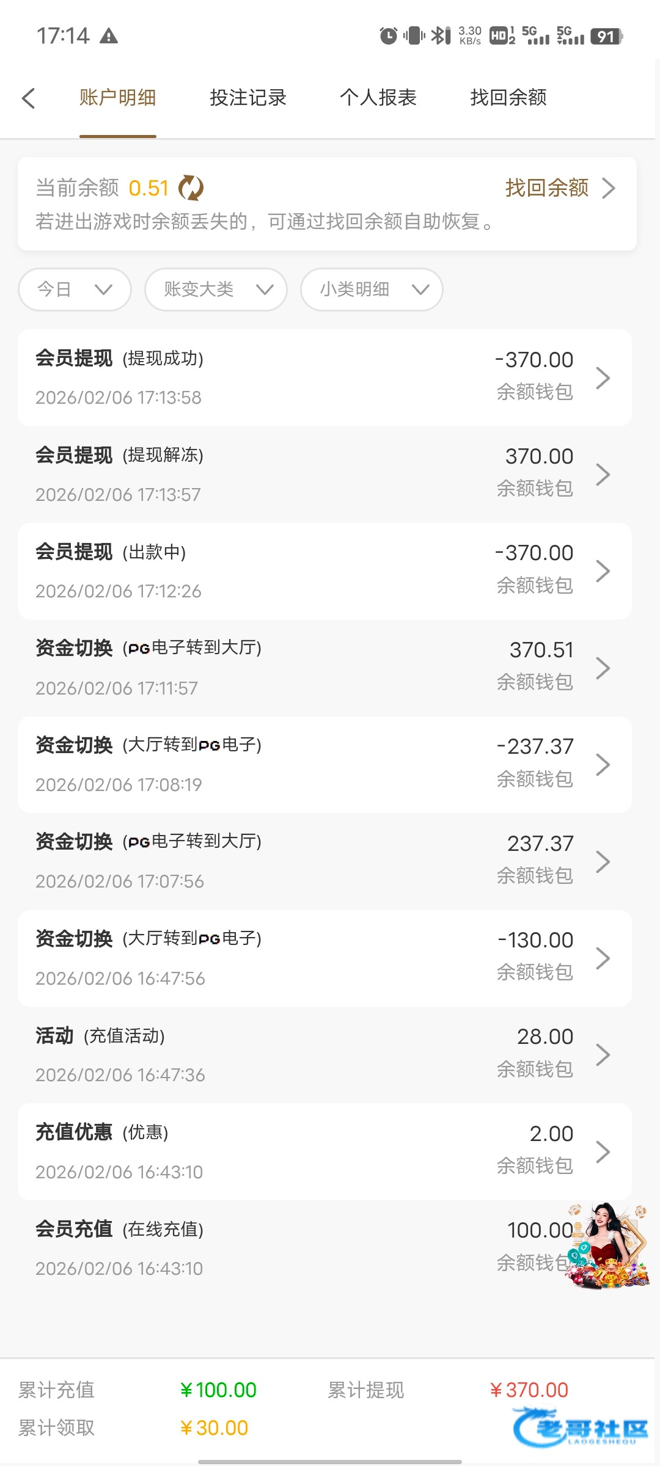Tap the 找回余额 link in balance card
This screenshot has height=1466, width=660.
559,188
